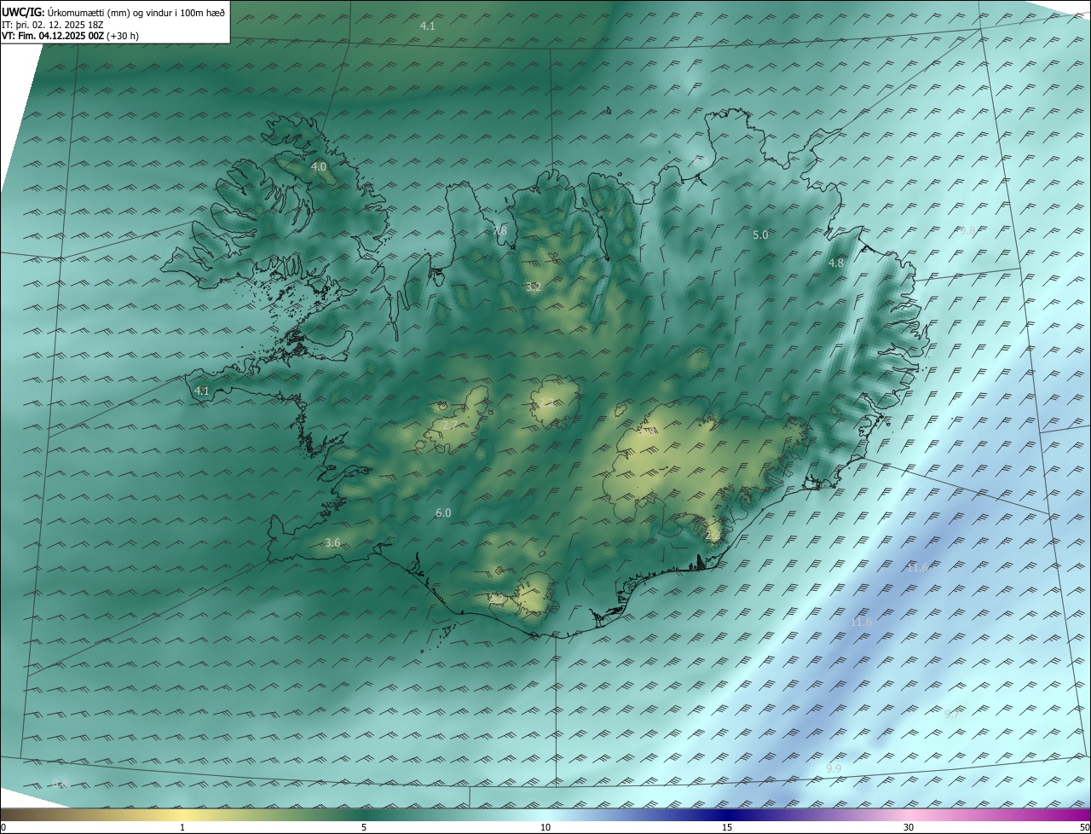
Task: Click the 2.2 value on the southeast coast
Action: coord(713,536)
